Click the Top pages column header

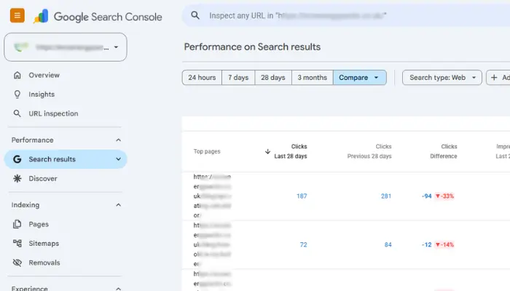click(x=207, y=151)
